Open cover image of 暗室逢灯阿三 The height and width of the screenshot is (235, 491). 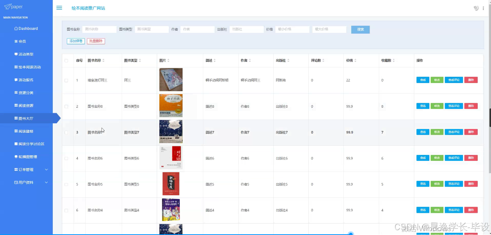tap(171, 80)
